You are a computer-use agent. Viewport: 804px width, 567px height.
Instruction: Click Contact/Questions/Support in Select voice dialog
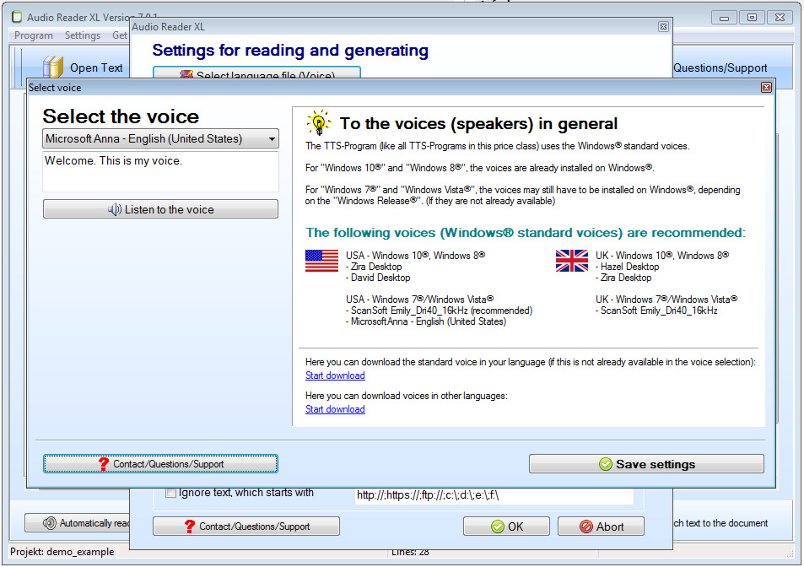pyautogui.click(x=160, y=463)
